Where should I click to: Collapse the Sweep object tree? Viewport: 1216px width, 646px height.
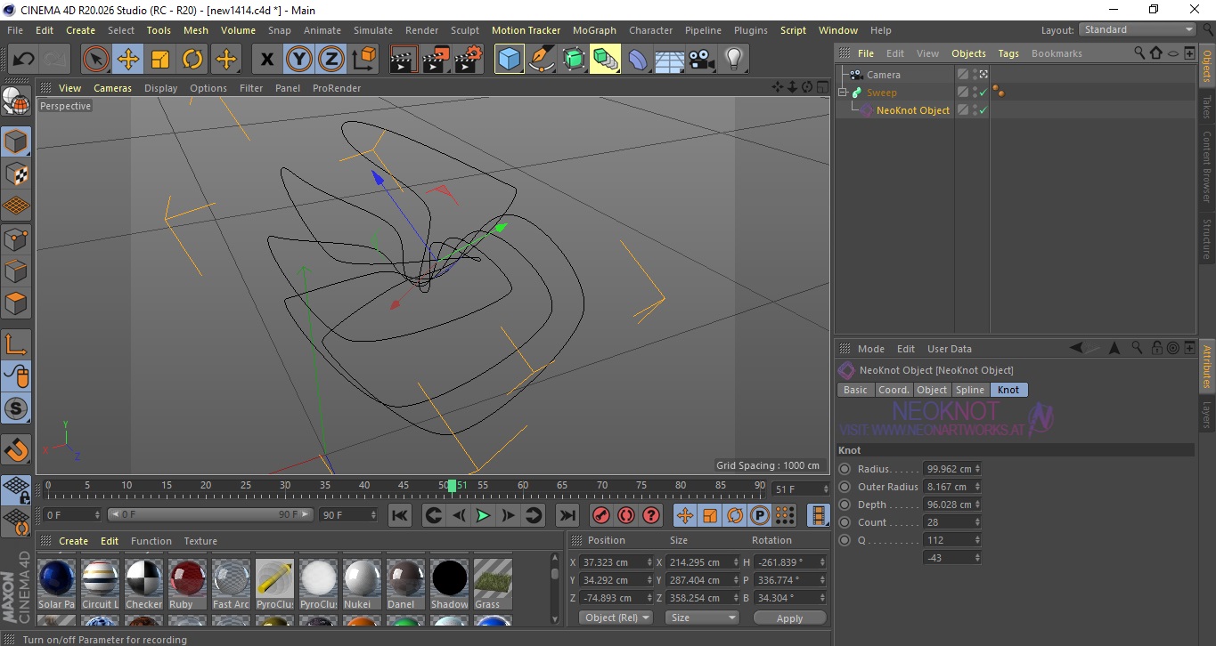[843, 93]
